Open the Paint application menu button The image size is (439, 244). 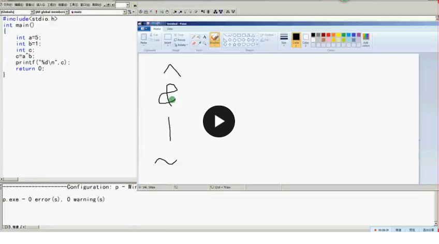point(144,28)
